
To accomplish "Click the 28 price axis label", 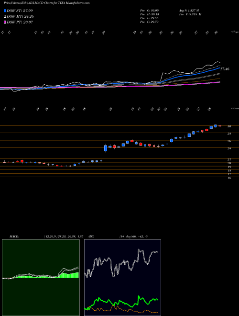I will (x=229, y=134).
